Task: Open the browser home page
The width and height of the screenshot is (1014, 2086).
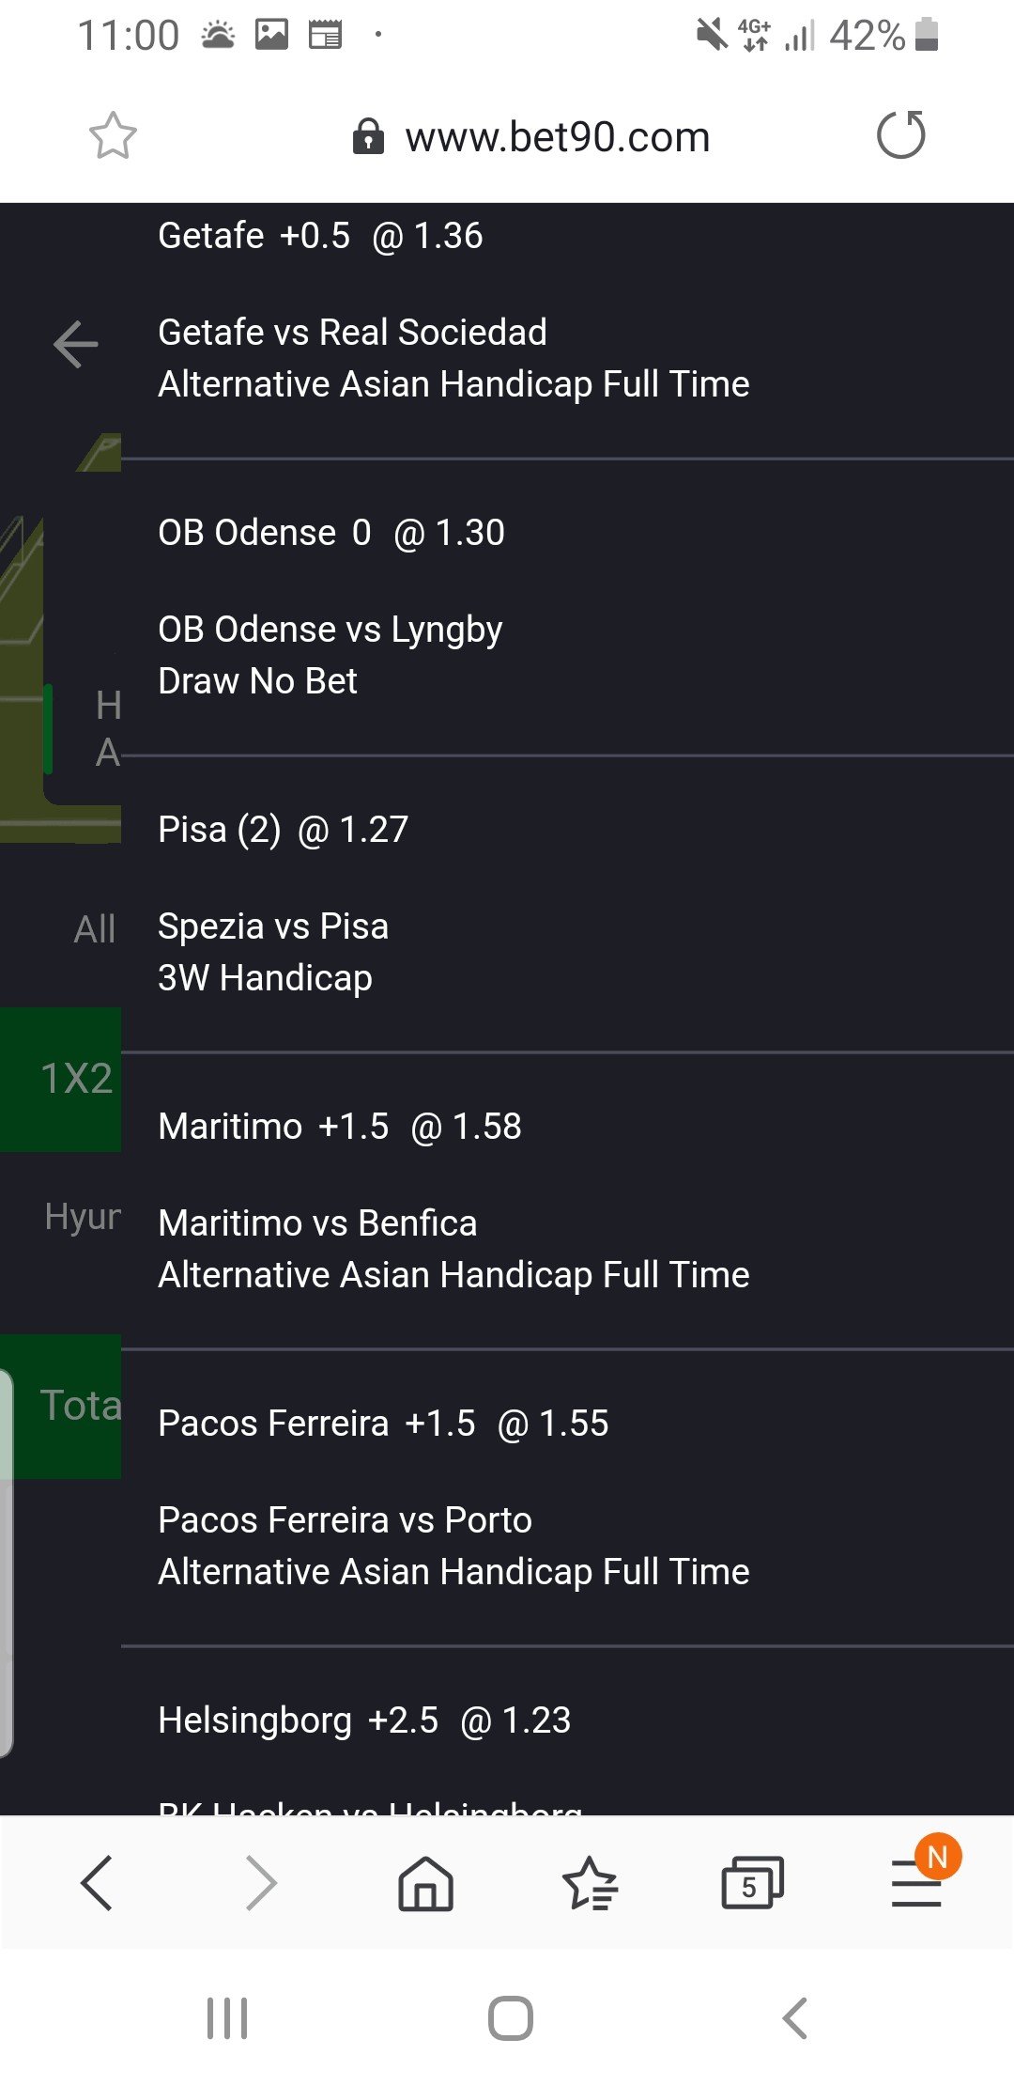Action: click(x=425, y=1883)
